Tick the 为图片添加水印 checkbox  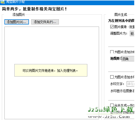112,77
